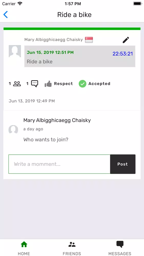The width and height of the screenshot is (144, 256).
Task: Tap the blue countdown timer 22:53:21
Action: 123,54
